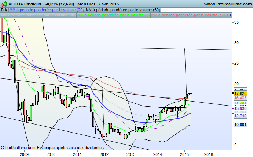Viewport: 253px width, 157px height.
Task: Select the Prix indicator label
Action: (4, 10)
